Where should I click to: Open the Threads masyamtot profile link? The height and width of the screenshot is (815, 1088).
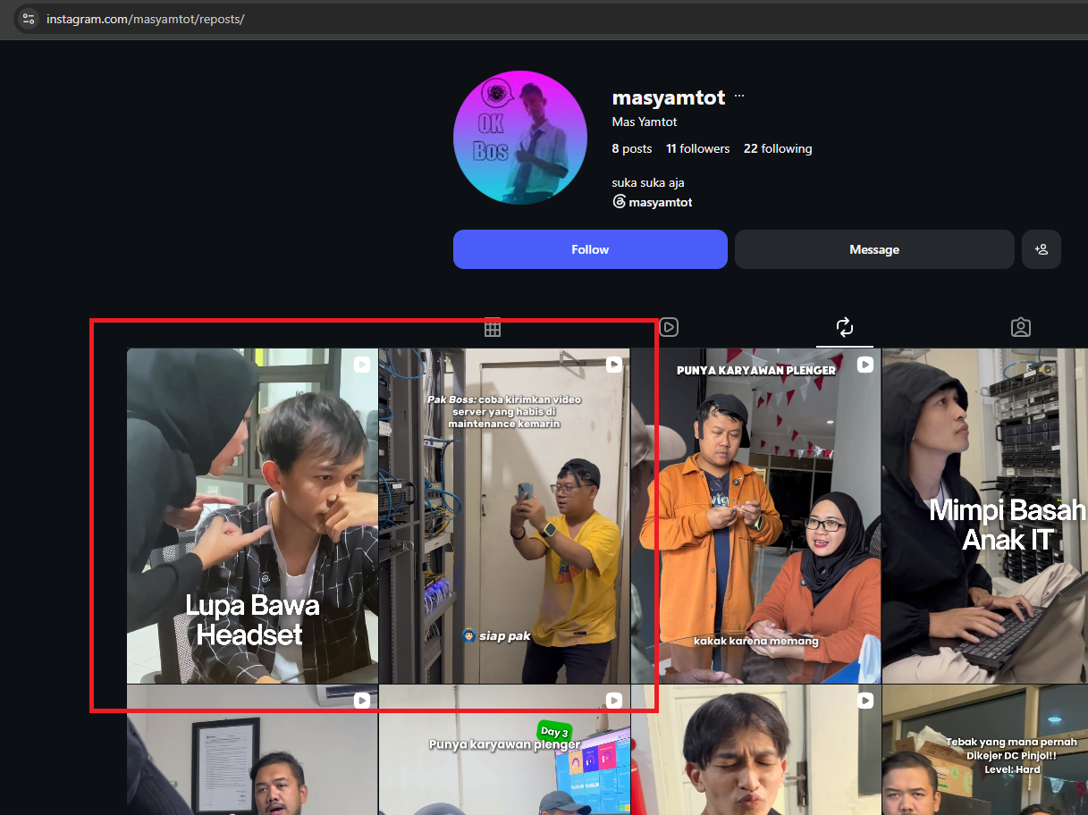click(653, 202)
